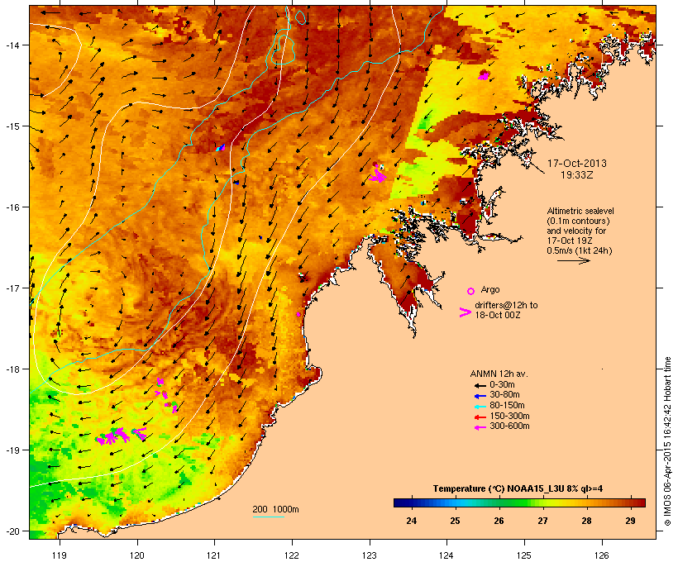The width and height of the screenshot is (678, 562).
Task: Click the 124 longitude axis label
Action: pos(446,555)
